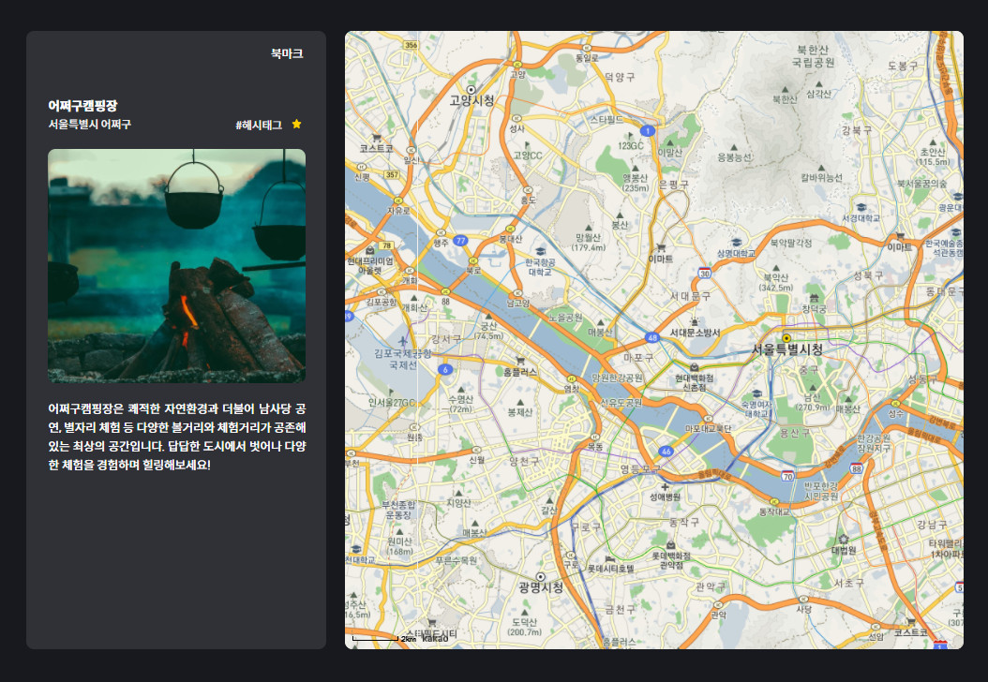Click the 서울특별시청 marker on the map
The width and height of the screenshot is (988, 682).
click(x=786, y=337)
